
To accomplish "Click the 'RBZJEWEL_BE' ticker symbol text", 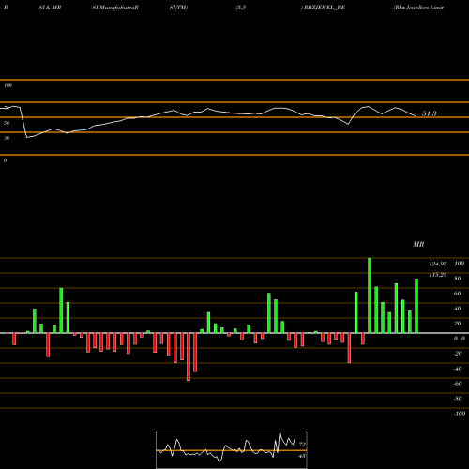I will pos(325,8).
